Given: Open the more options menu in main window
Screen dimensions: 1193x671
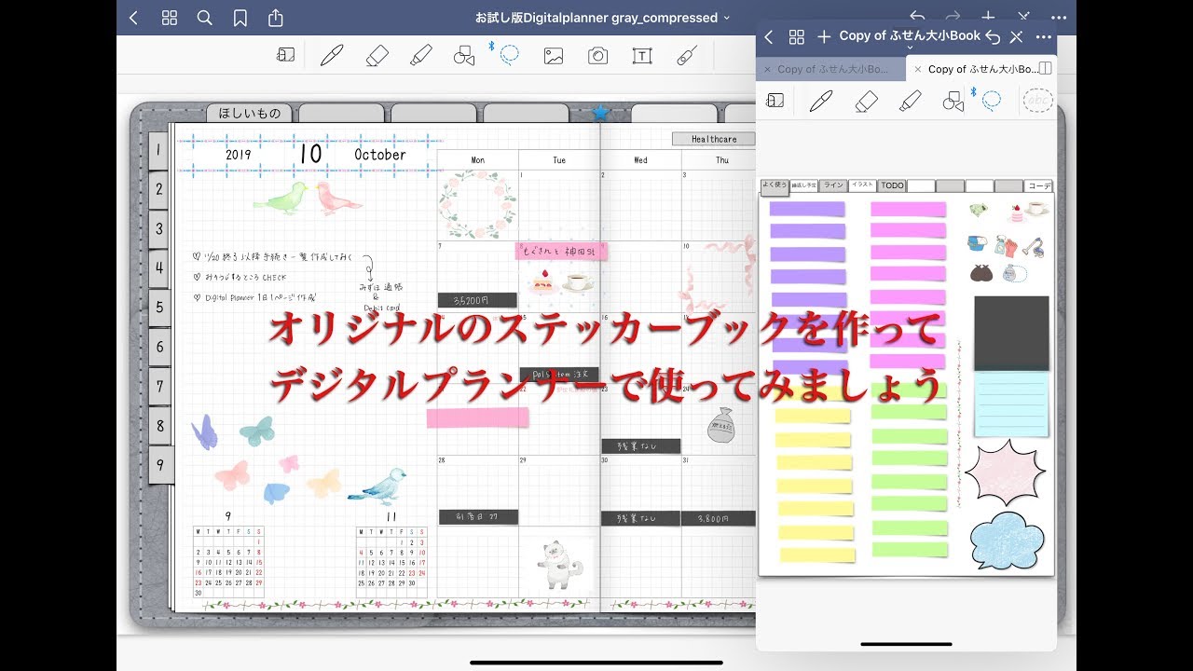Looking at the screenshot, I should pos(1059,17).
